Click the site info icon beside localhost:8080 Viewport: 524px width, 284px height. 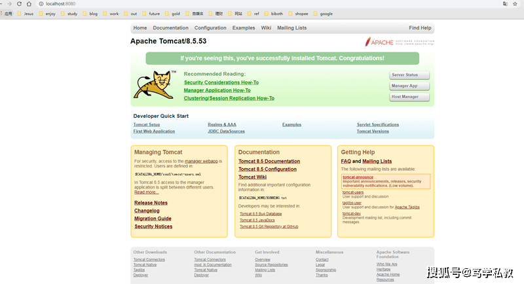pyautogui.click(x=41, y=4)
